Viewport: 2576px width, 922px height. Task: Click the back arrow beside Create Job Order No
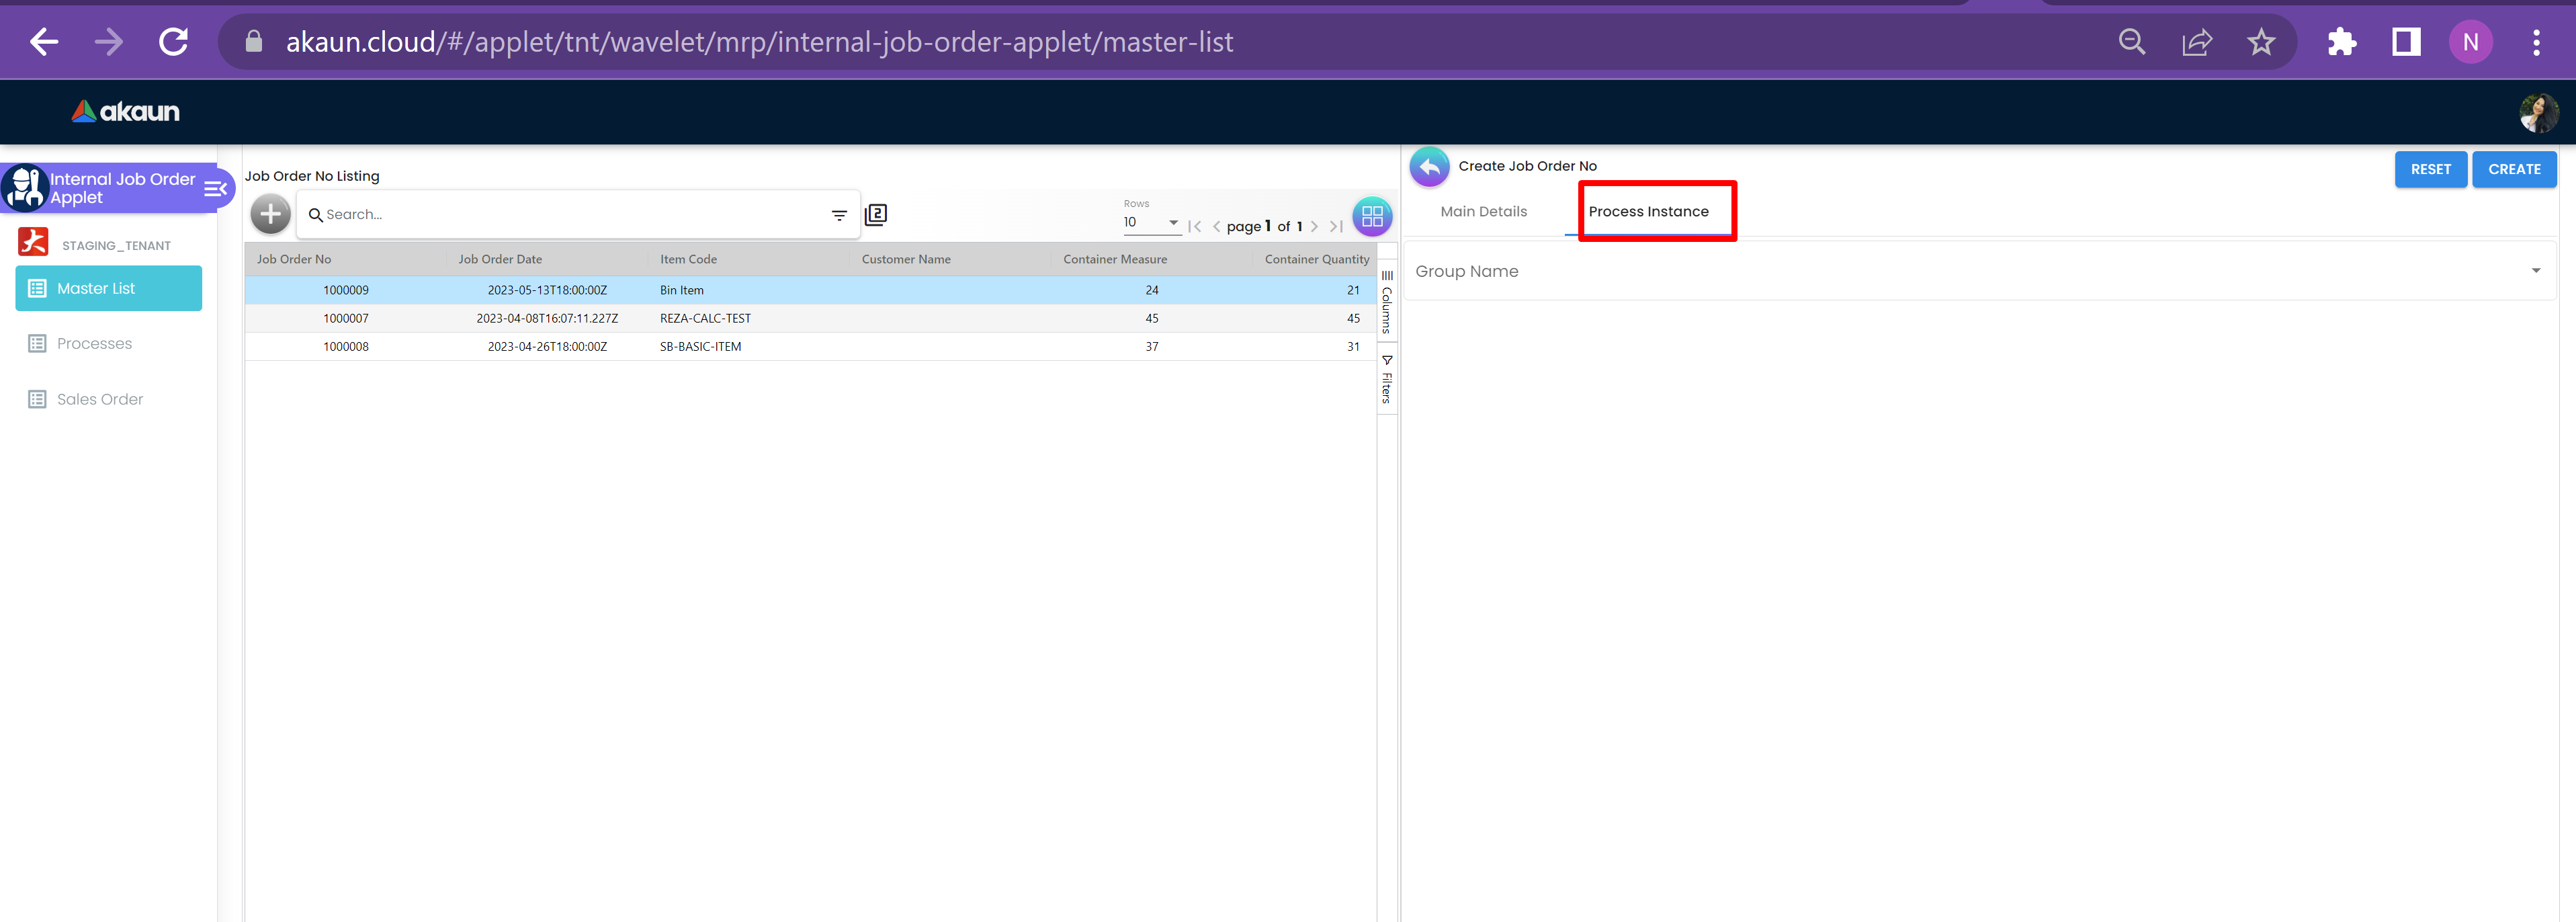pos(1429,167)
